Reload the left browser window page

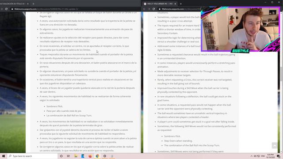coord(6,9)
